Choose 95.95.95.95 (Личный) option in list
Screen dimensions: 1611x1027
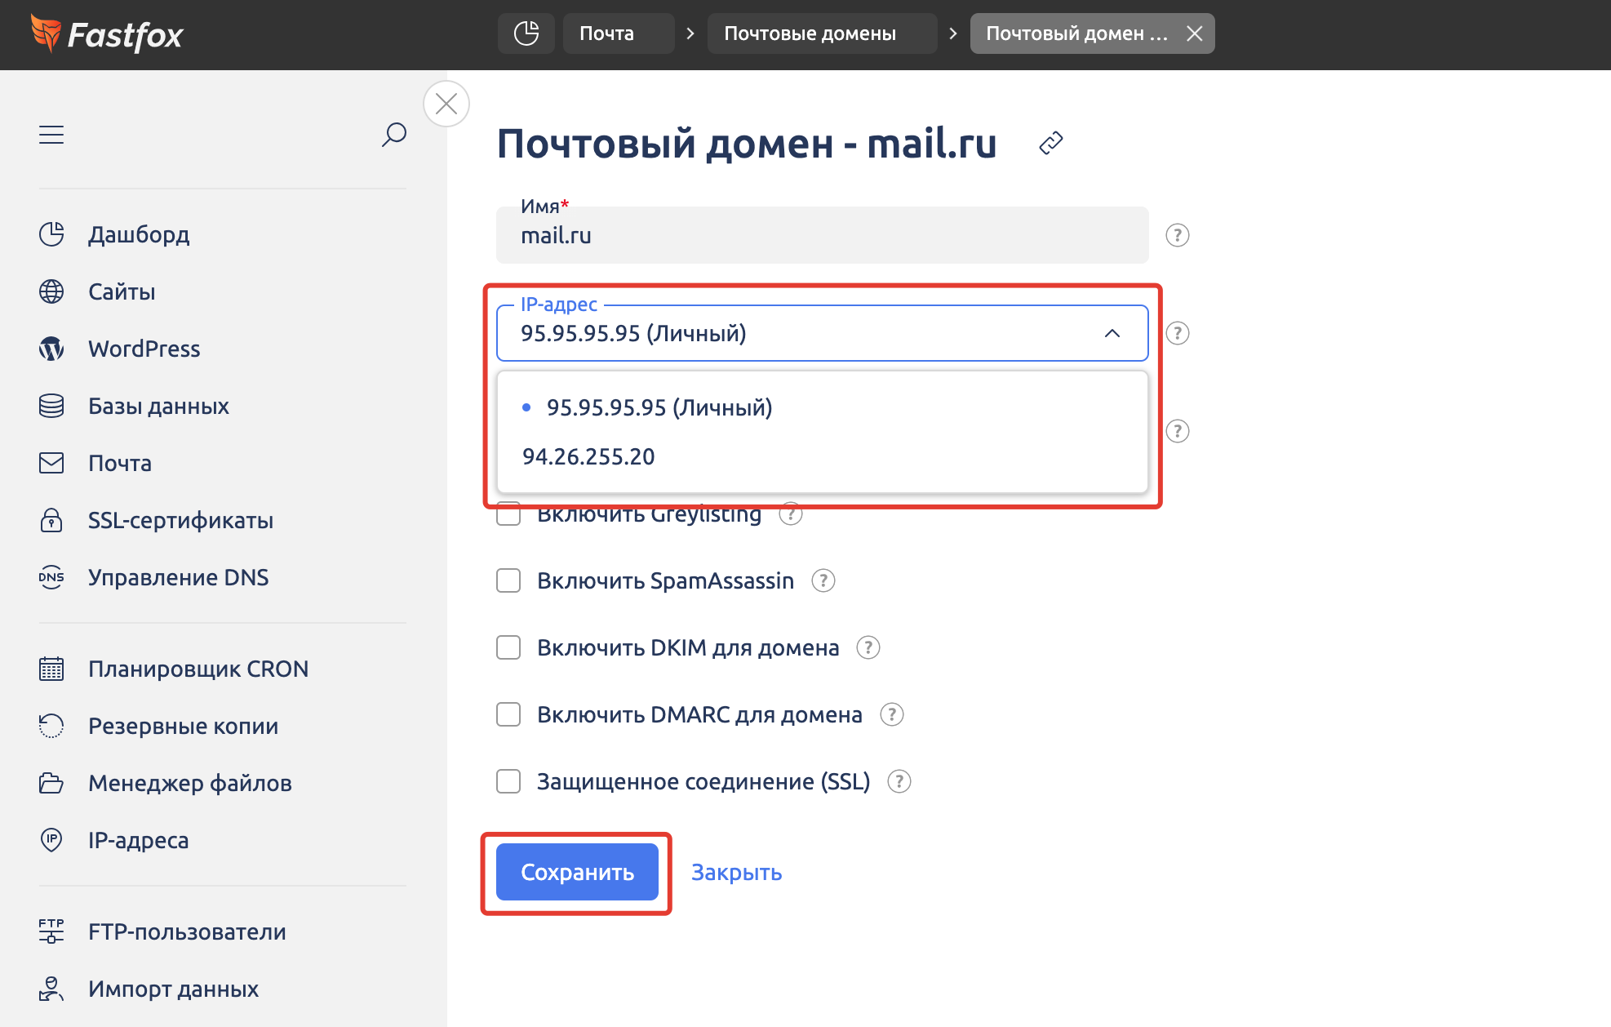pyautogui.click(x=659, y=407)
